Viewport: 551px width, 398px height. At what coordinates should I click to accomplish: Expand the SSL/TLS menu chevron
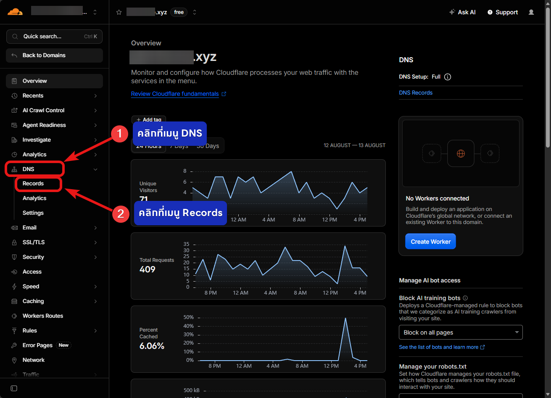(95, 242)
